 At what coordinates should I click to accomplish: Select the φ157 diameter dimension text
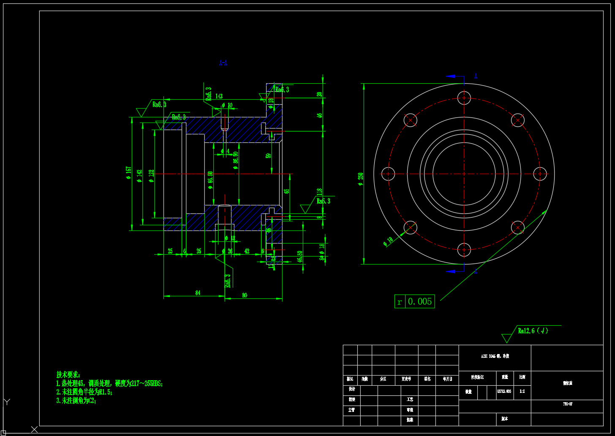[x=128, y=173]
